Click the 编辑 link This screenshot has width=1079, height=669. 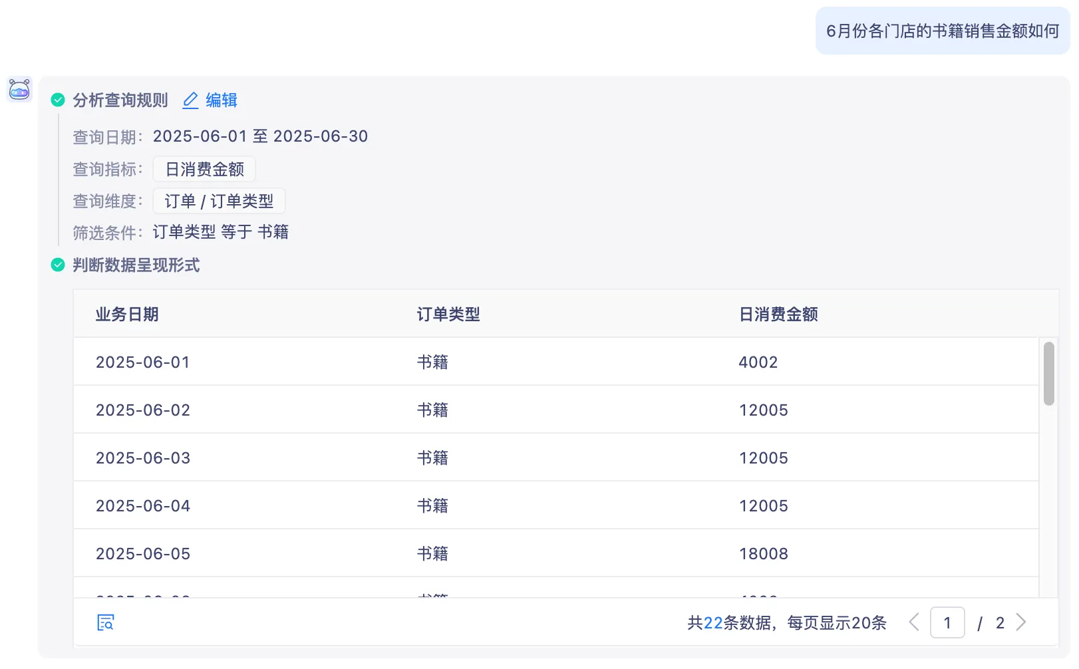tap(222, 100)
